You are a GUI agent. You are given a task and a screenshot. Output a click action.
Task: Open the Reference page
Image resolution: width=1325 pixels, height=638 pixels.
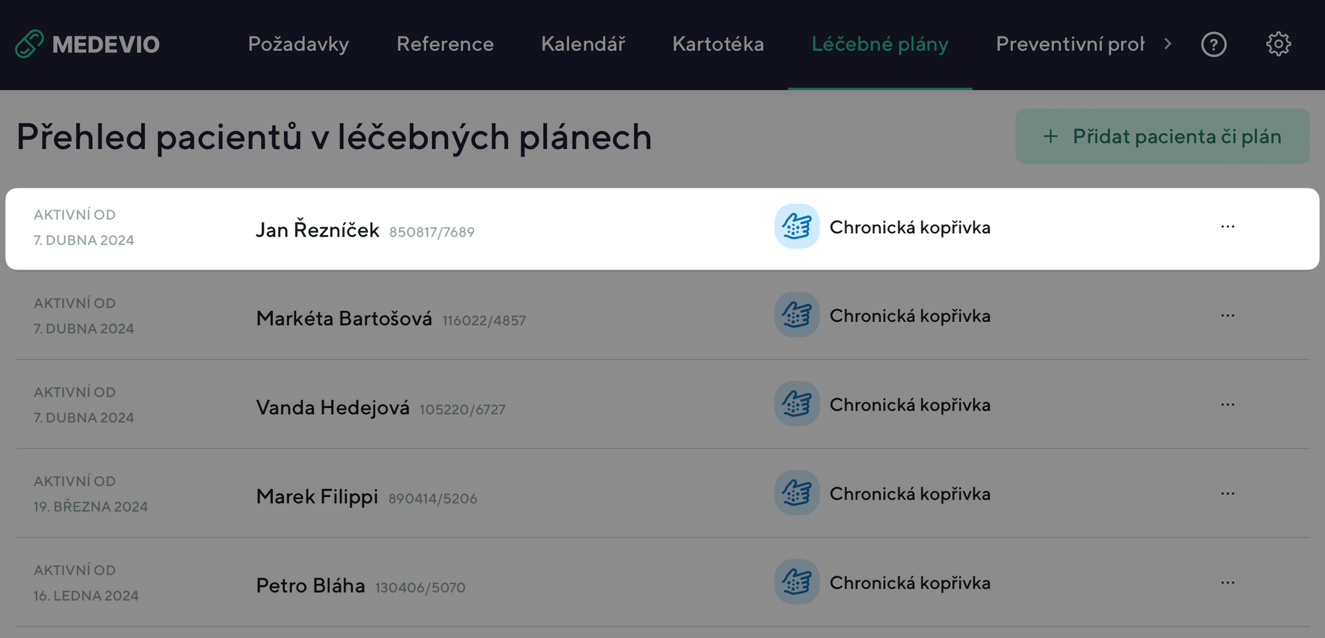[445, 44]
